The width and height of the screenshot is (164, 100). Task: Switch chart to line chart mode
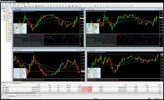click(x=54, y=6)
